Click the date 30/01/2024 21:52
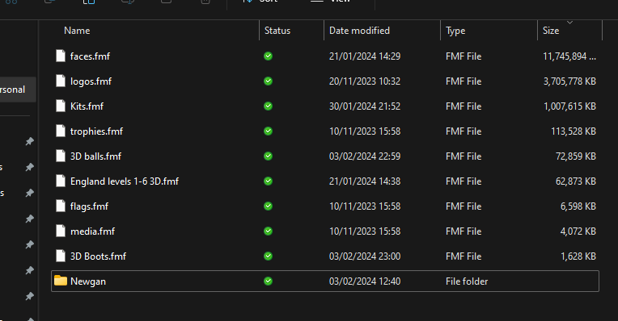Screen dimensions: 618x321 click(x=365, y=106)
